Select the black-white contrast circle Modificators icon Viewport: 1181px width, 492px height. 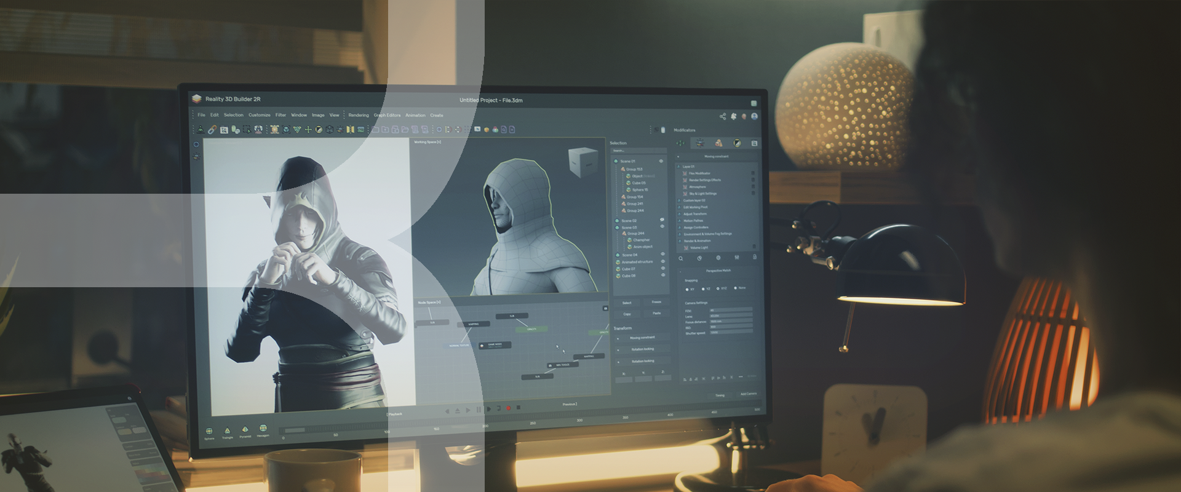[x=737, y=143]
